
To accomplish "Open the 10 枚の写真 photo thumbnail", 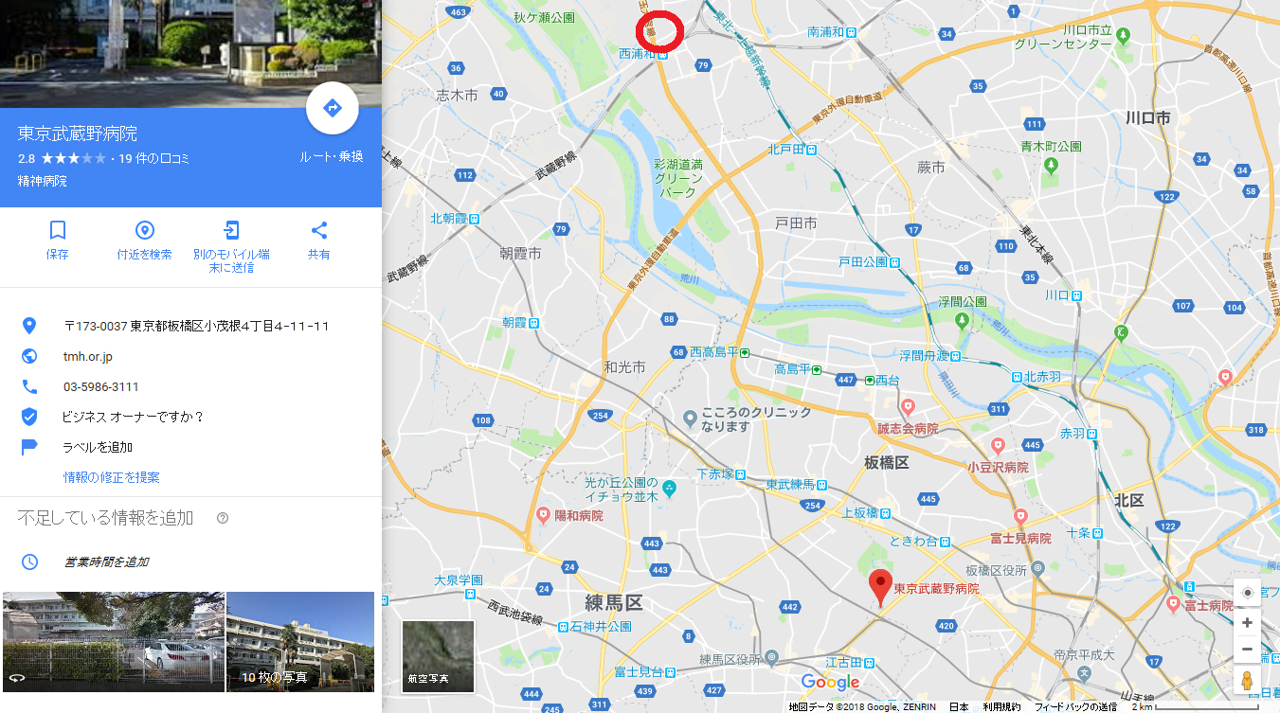I will [x=300, y=642].
